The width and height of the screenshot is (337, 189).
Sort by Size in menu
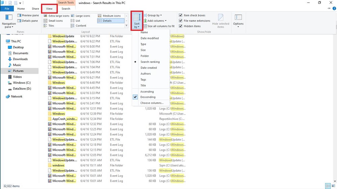[143, 50]
